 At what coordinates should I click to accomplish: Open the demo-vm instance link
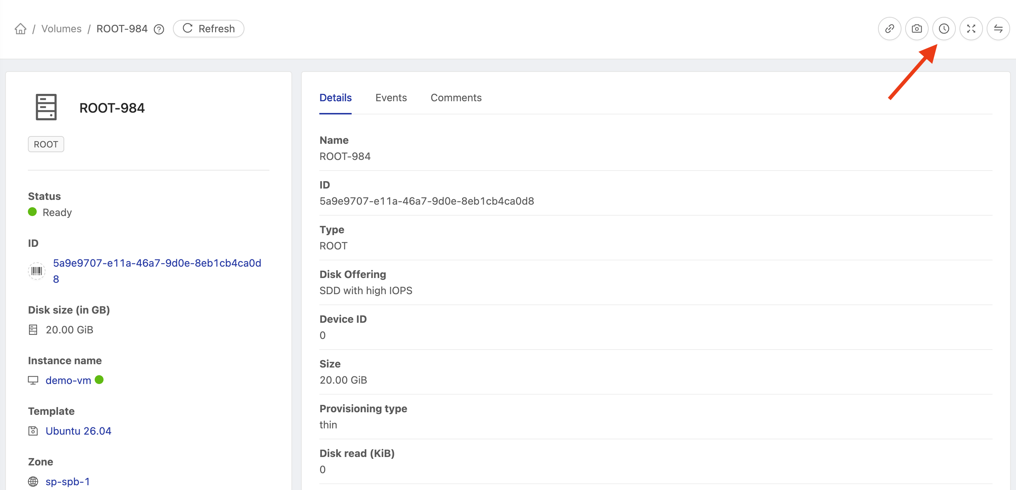[x=68, y=380]
